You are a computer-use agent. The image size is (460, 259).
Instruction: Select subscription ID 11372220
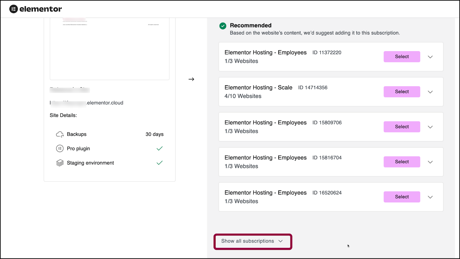pyautogui.click(x=402, y=57)
